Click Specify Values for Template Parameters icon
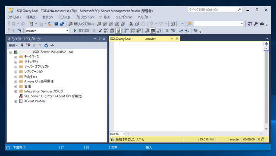The image size is (276, 156). click(195, 31)
